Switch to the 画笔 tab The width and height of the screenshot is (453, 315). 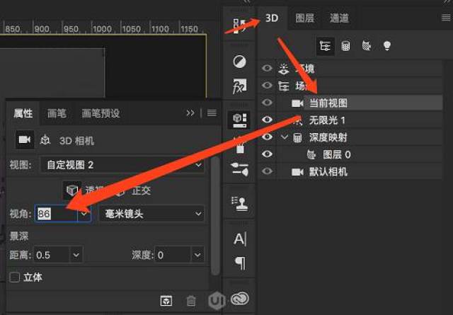tap(57, 113)
